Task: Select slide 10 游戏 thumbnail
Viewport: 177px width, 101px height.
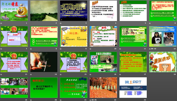Action: (x=103, y=36)
